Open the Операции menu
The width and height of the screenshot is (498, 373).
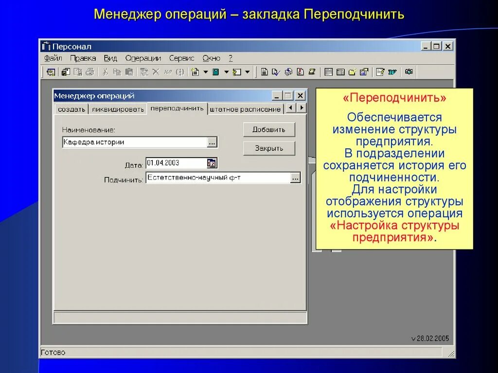click(x=143, y=58)
